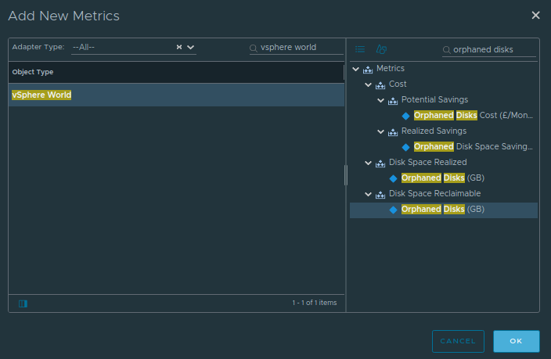Select the vSphere World object type row
551x359 pixels.
pyautogui.click(x=176, y=95)
